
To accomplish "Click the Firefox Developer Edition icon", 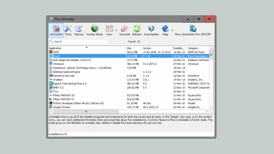I will (51, 103).
